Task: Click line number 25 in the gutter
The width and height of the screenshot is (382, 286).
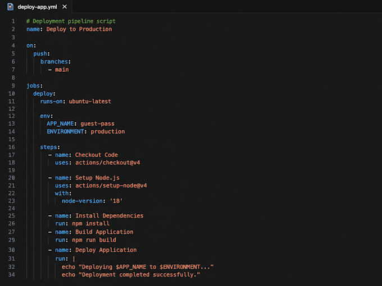Action: (x=11, y=216)
